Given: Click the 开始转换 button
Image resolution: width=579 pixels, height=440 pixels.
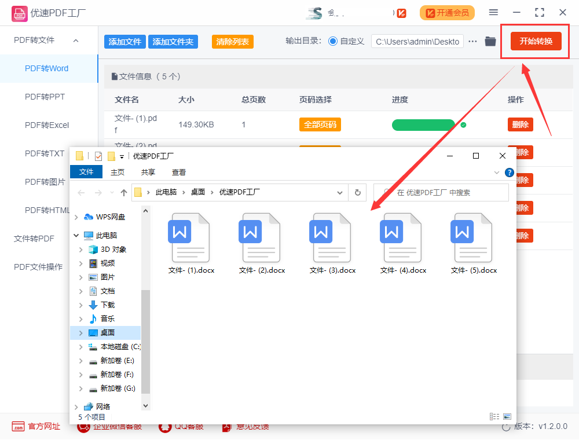Looking at the screenshot, I should [536, 41].
